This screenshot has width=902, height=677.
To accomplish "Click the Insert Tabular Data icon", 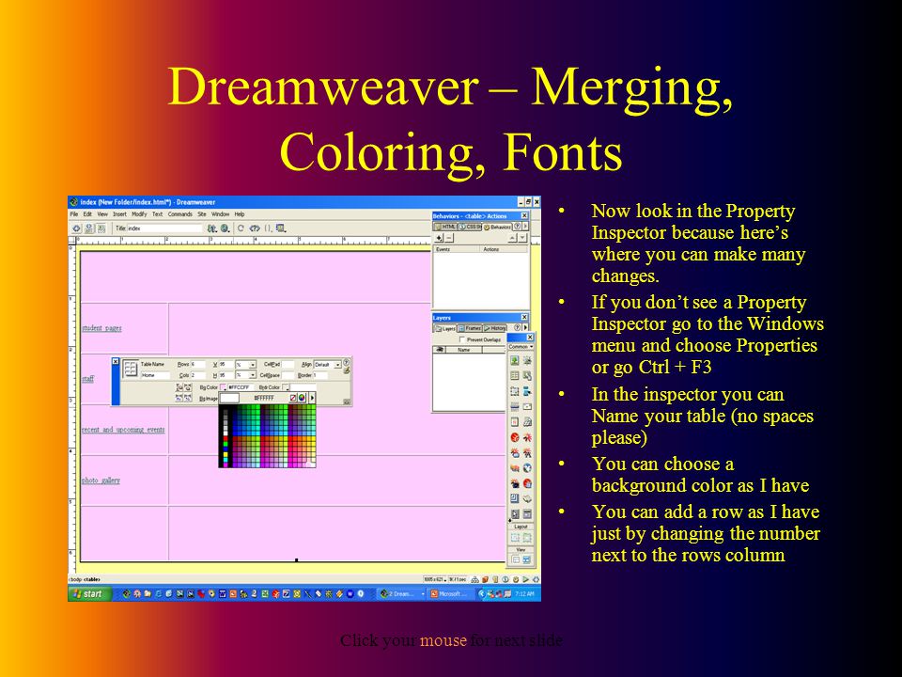I will click(527, 375).
